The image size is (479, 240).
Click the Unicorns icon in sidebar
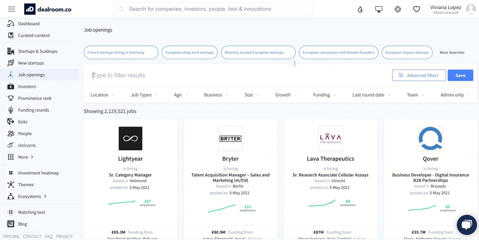coord(11,145)
